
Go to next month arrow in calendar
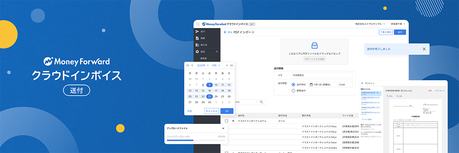227,65
